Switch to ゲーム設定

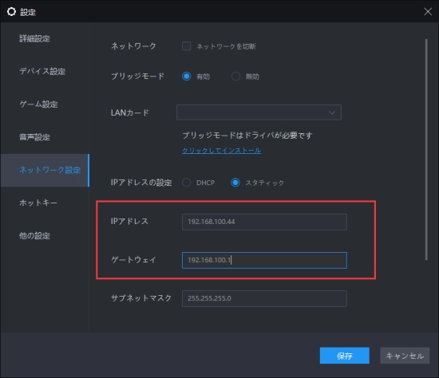coord(38,104)
